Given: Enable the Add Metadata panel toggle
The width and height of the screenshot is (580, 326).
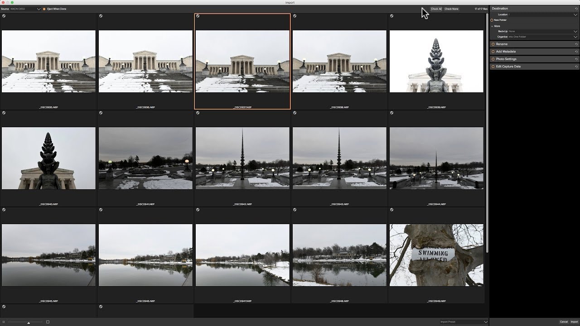Looking at the screenshot, I should pyautogui.click(x=493, y=52).
